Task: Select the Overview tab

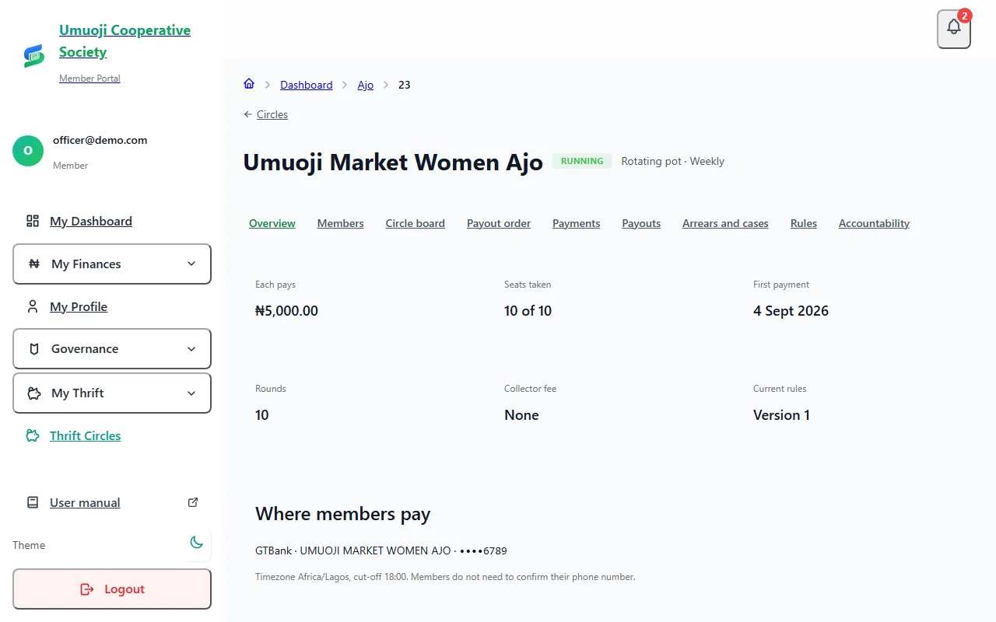Action: [x=272, y=223]
